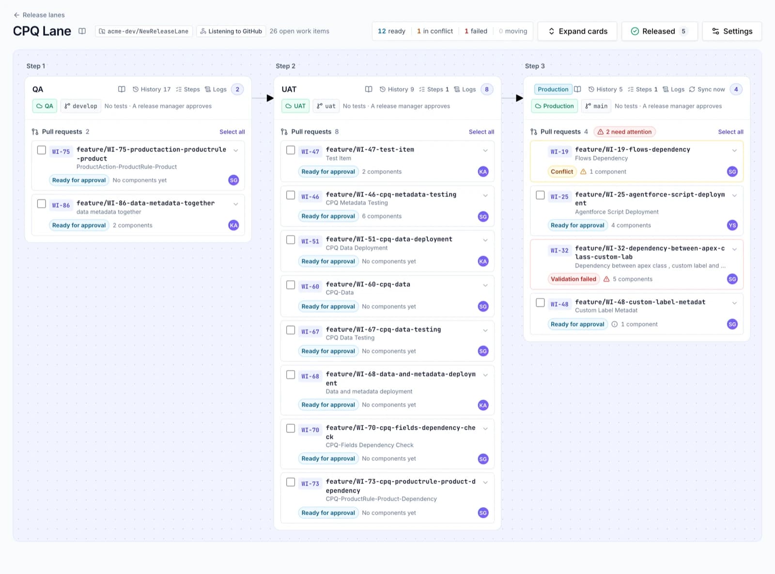Tick the checkbox for WI-86
775x574 pixels.
pyautogui.click(x=42, y=204)
